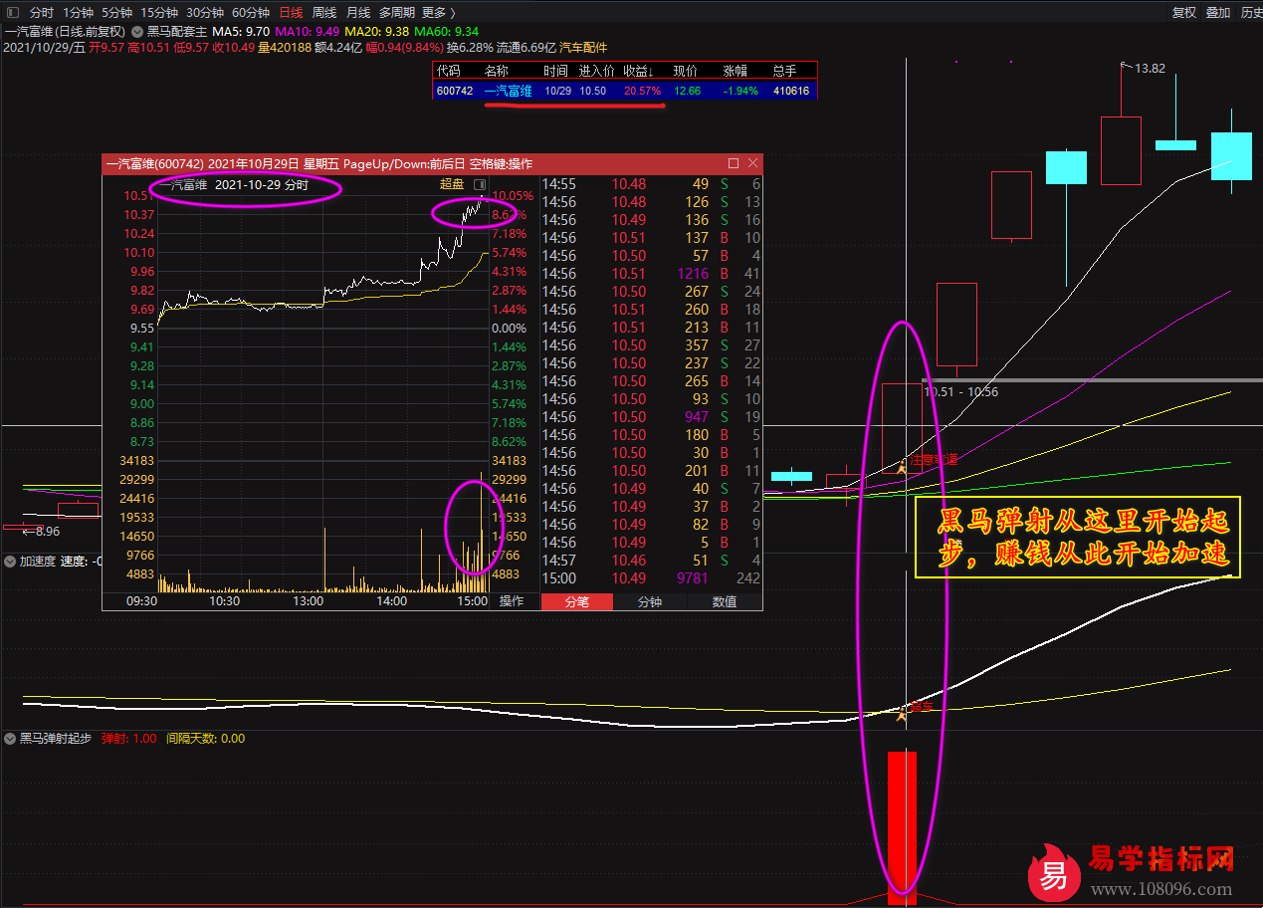Open the 更多 periods dropdown
This screenshot has width=1263, height=908.
point(438,13)
